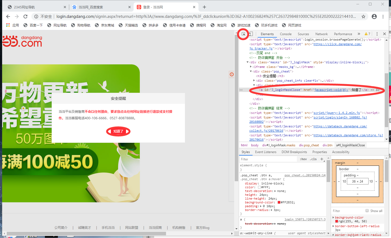Click the warnings count badge in DevTools
391x238 pixels.
[367, 34]
